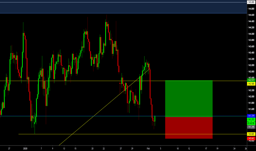Click the 143.800 price axis value

click(x=251, y=40)
